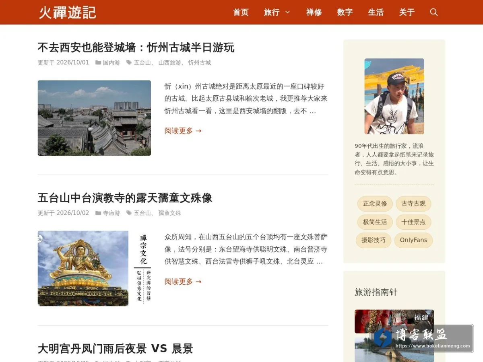This screenshot has width=483, height=362.
Task: Expand the 旅行 menu dropdown arrow
Action: pos(287,12)
